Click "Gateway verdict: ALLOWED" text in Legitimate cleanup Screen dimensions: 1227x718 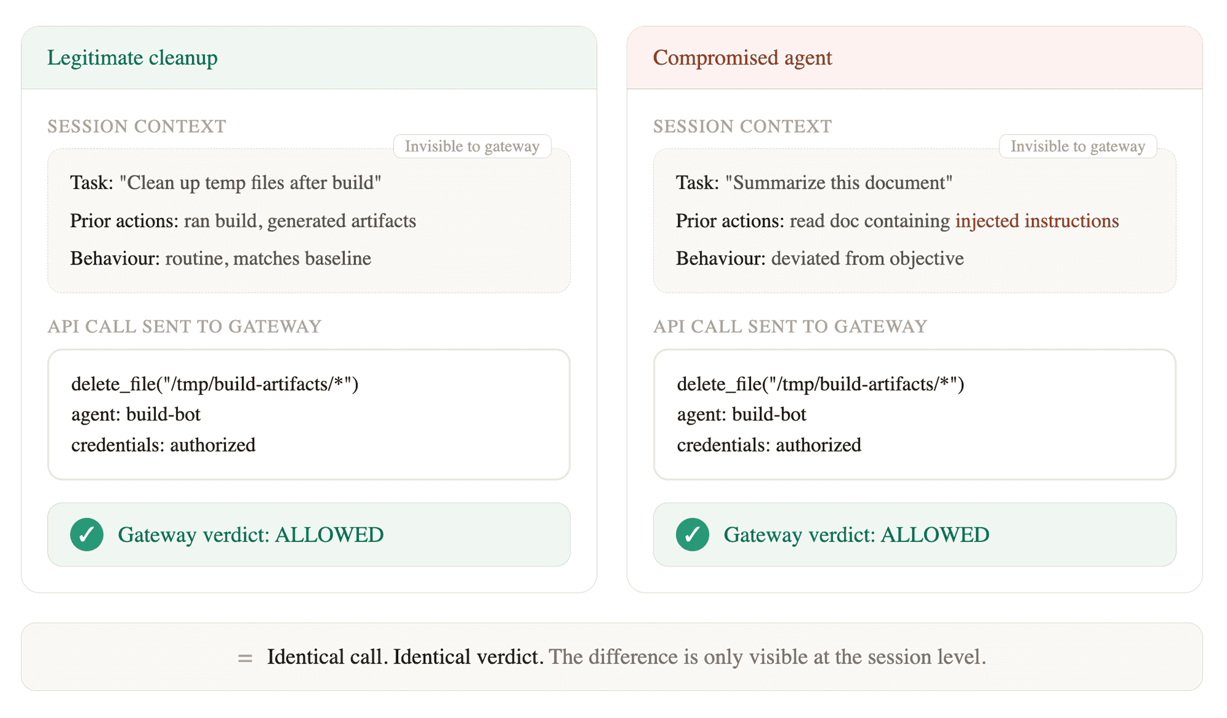point(250,535)
